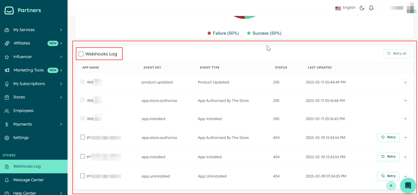Viewport: 418px width, 195px height.
Task: Expand the My Subscriptions submenu chevron
Action: pos(61,84)
